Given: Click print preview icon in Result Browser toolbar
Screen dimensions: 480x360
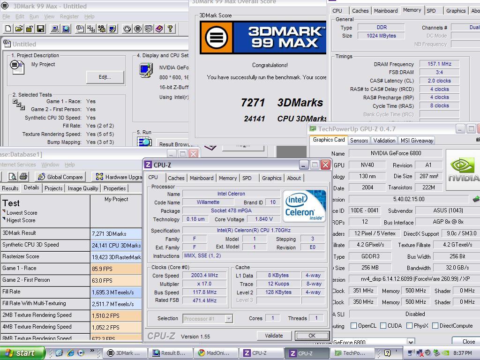Looking at the screenshot, I should click(13, 177).
